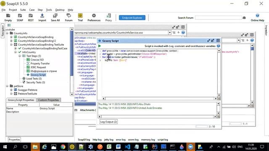Click the Properties button at bottom left
This screenshot has width=269, height=151.
[x=14, y=140]
